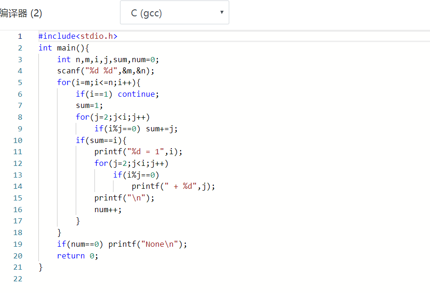
Task: Click the if(i==1) continue; line
Action: tap(117, 94)
